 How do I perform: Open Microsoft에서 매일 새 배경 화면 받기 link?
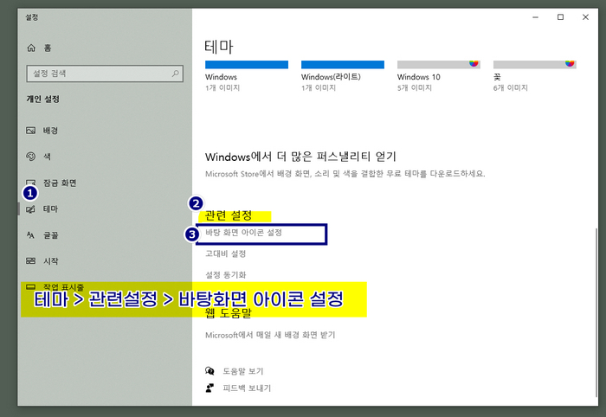[270, 335]
